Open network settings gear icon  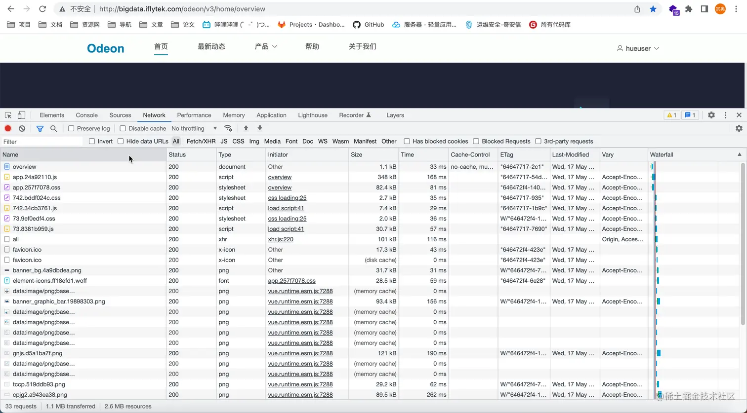click(739, 128)
